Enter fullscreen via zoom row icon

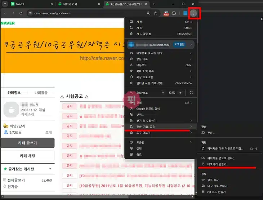[191, 93]
